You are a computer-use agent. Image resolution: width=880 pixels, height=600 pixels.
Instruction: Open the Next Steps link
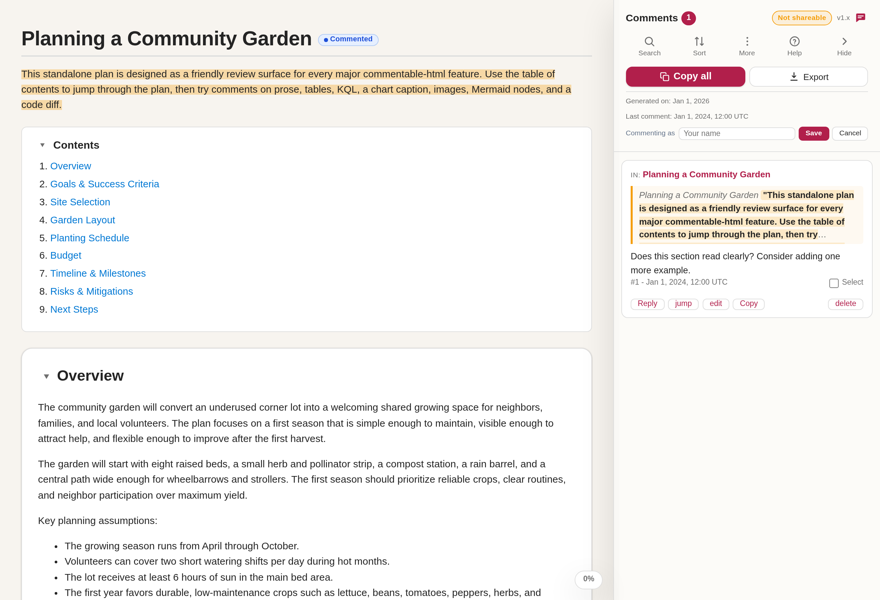pos(74,309)
